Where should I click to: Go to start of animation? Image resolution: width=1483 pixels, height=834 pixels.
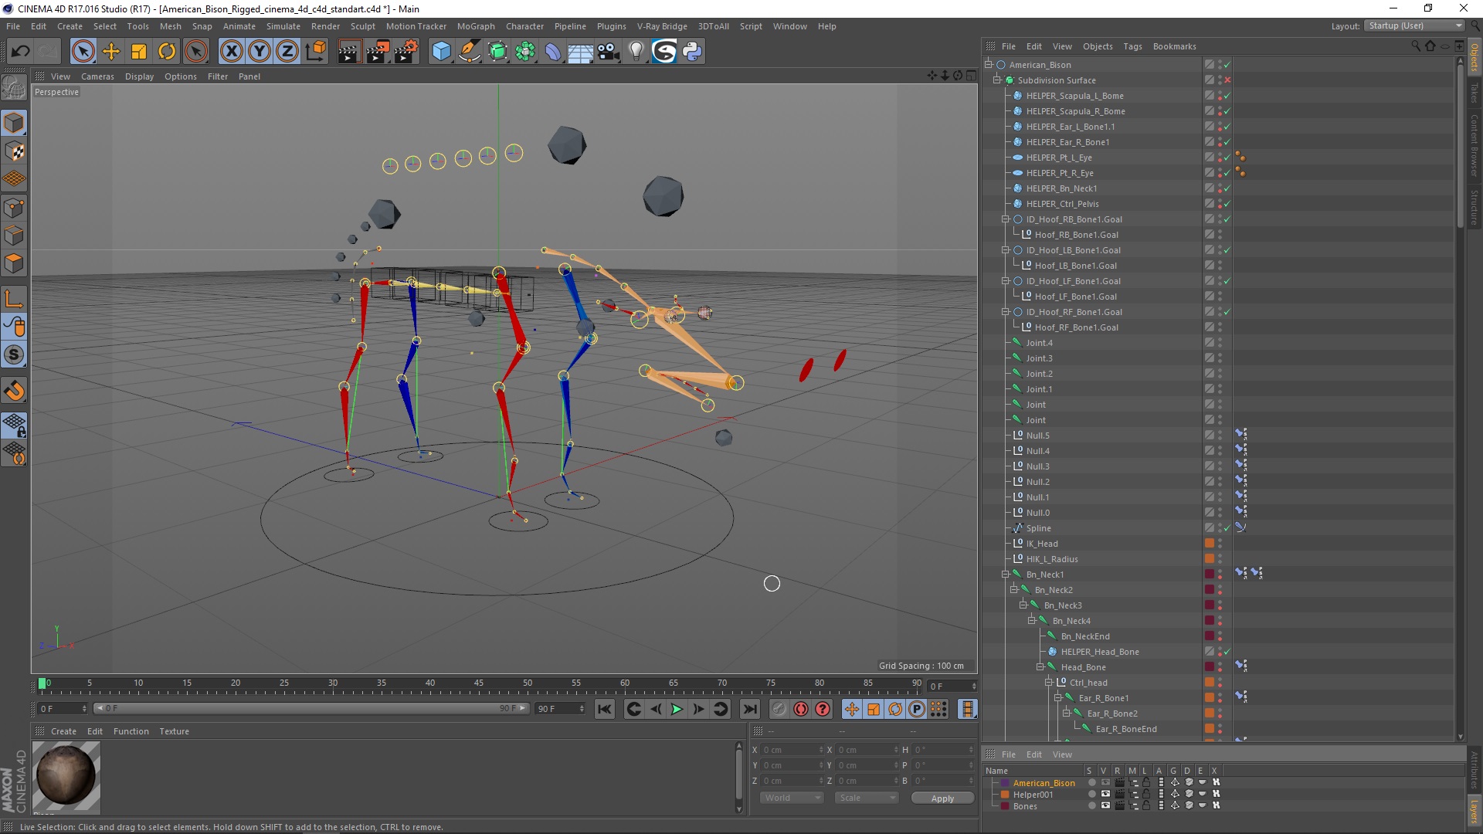[605, 709]
